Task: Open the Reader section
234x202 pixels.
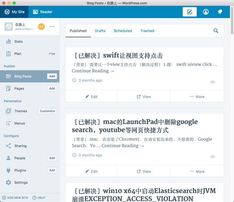Action: point(43,12)
